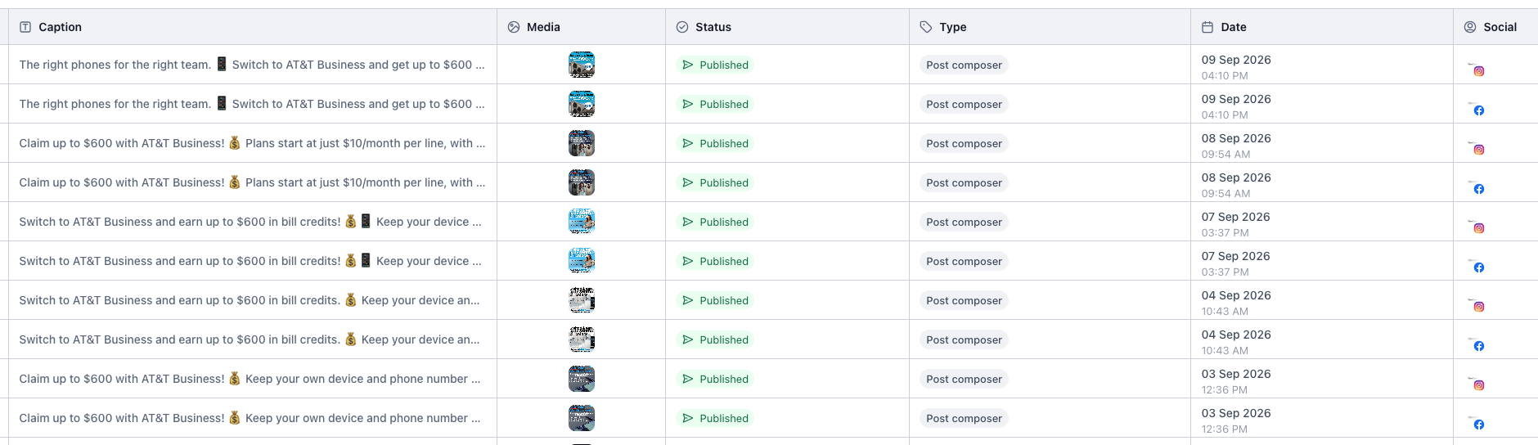Click Post composer tag in 04 Sep Instagram row
Image resolution: width=1538 pixels, height=445 pixels.
[964, 300]
